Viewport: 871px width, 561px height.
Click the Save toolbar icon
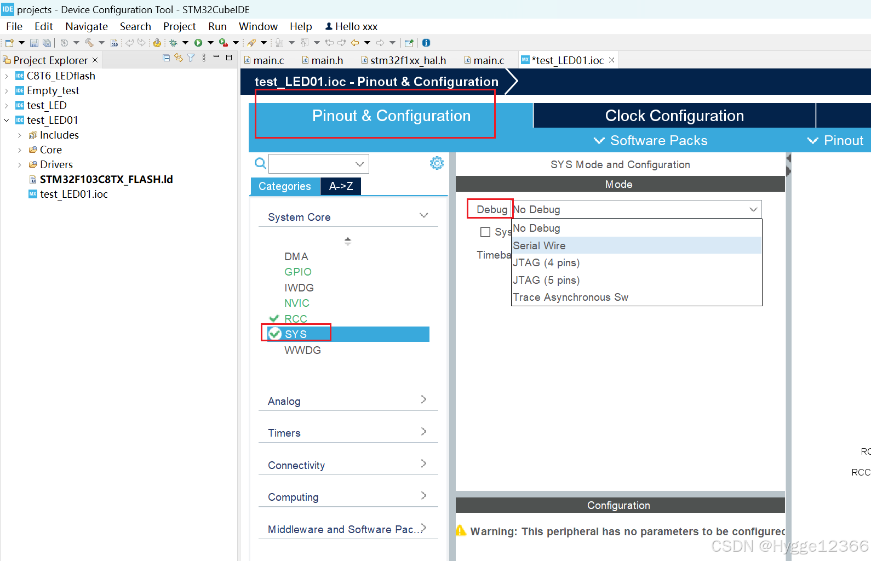[34, 43]
